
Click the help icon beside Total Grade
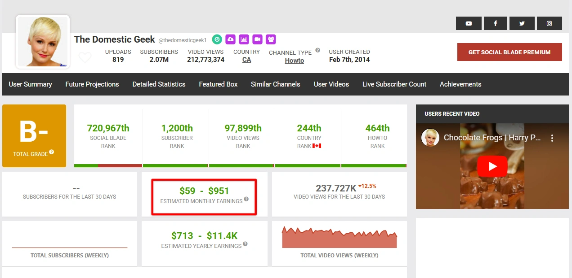pyautogui.click(x=52, y=152)
